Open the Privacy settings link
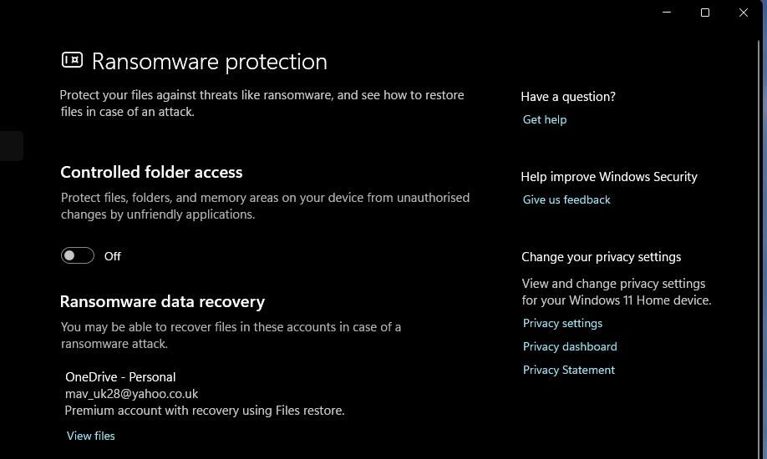767x459 pixels. [x=562, y=323]
